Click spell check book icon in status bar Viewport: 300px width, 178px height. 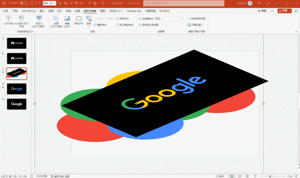point(31,176)
